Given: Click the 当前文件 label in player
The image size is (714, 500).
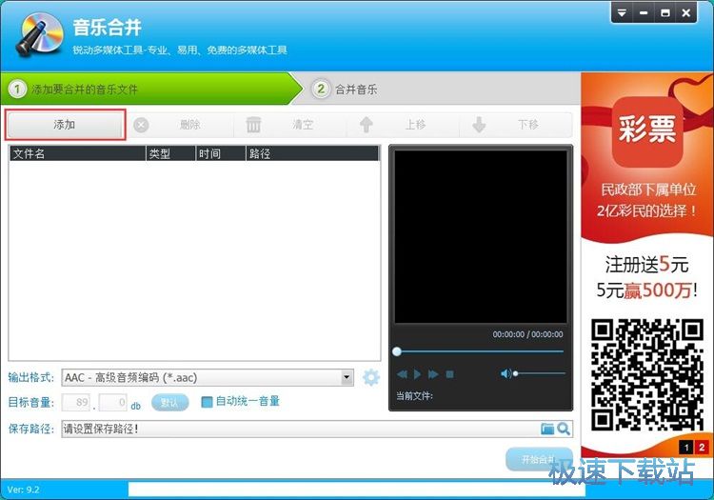Looking at the screenshot, I should pyautogui.click(x=414, y=396).
